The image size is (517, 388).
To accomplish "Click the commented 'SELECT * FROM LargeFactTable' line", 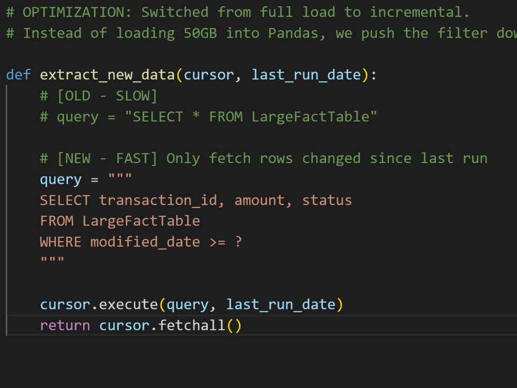I will pos(208,117).
